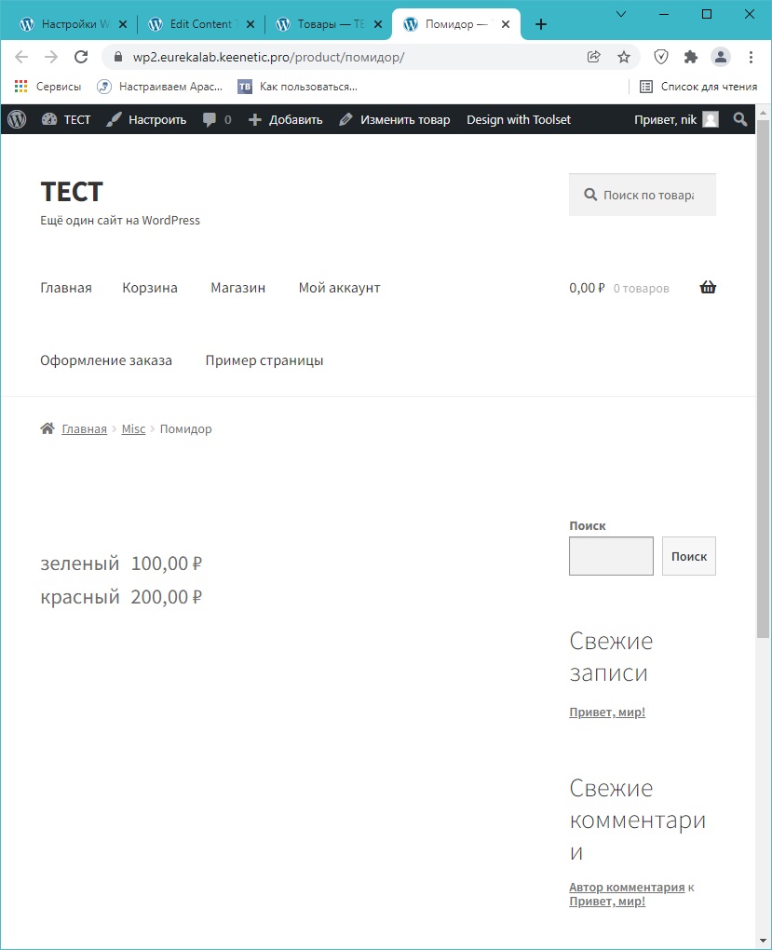Open the browser extensions puzzle icon
The image size is (772, 950).
[x=690, y=57]
